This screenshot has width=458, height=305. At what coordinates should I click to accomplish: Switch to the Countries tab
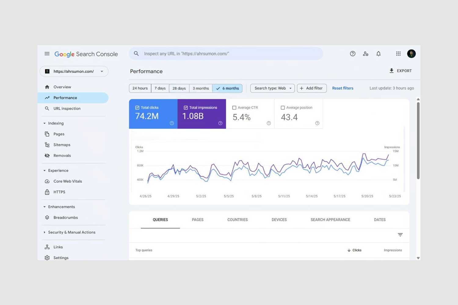238,220
